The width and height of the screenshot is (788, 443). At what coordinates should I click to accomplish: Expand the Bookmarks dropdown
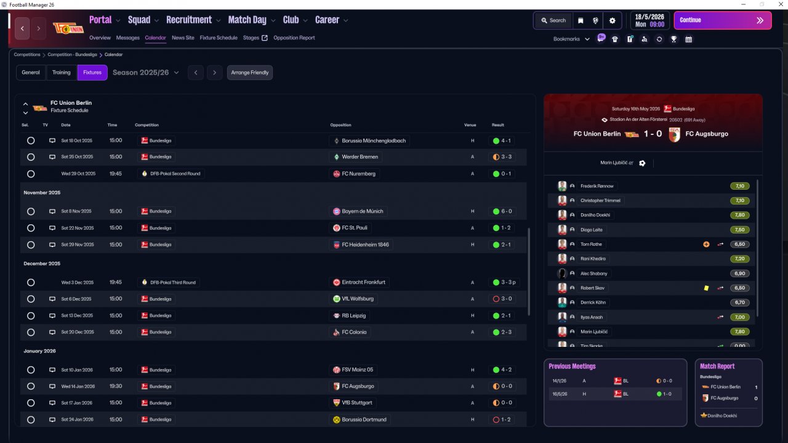tap(571, 39)
